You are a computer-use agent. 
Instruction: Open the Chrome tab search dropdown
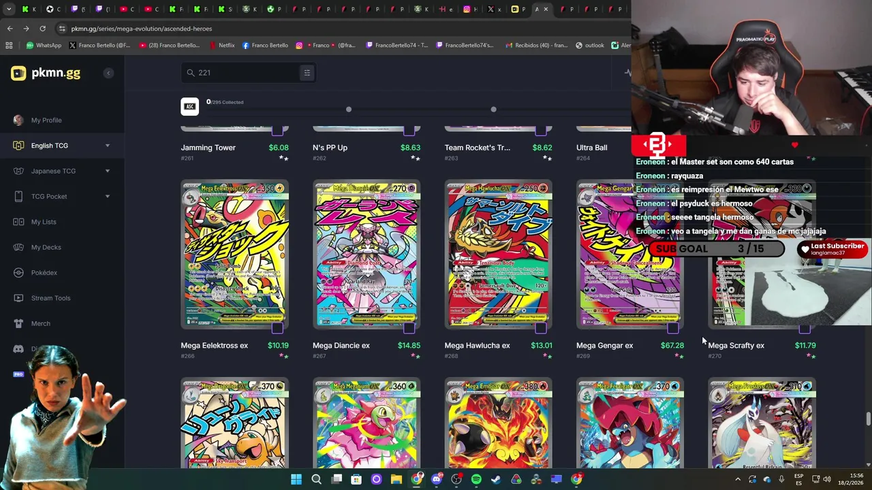(9, 10)
